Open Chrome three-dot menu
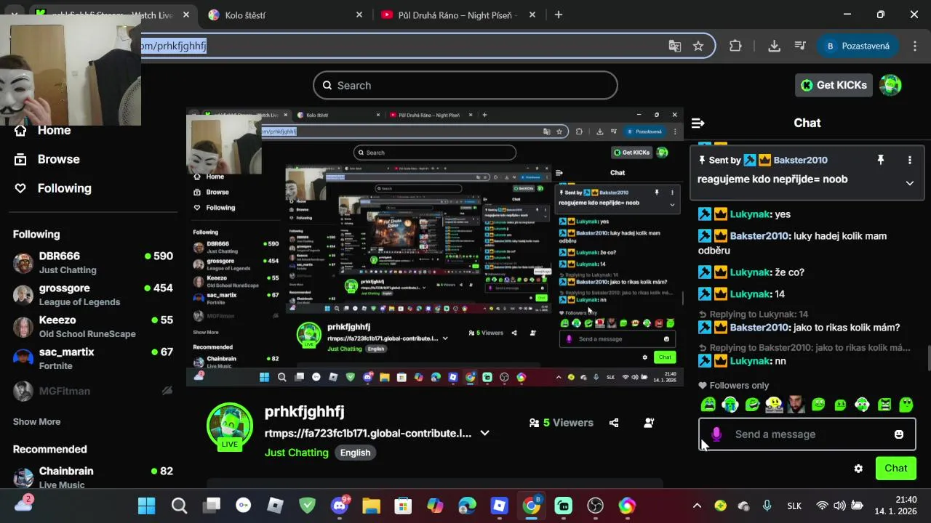The height and width of the screenshot is (523, 931). [915, 46]
